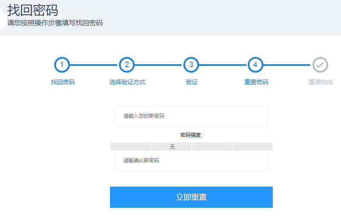Click the 找回密码 step label
The height and width of the screenshot is (221, 341).
click(x=63, y=82)
